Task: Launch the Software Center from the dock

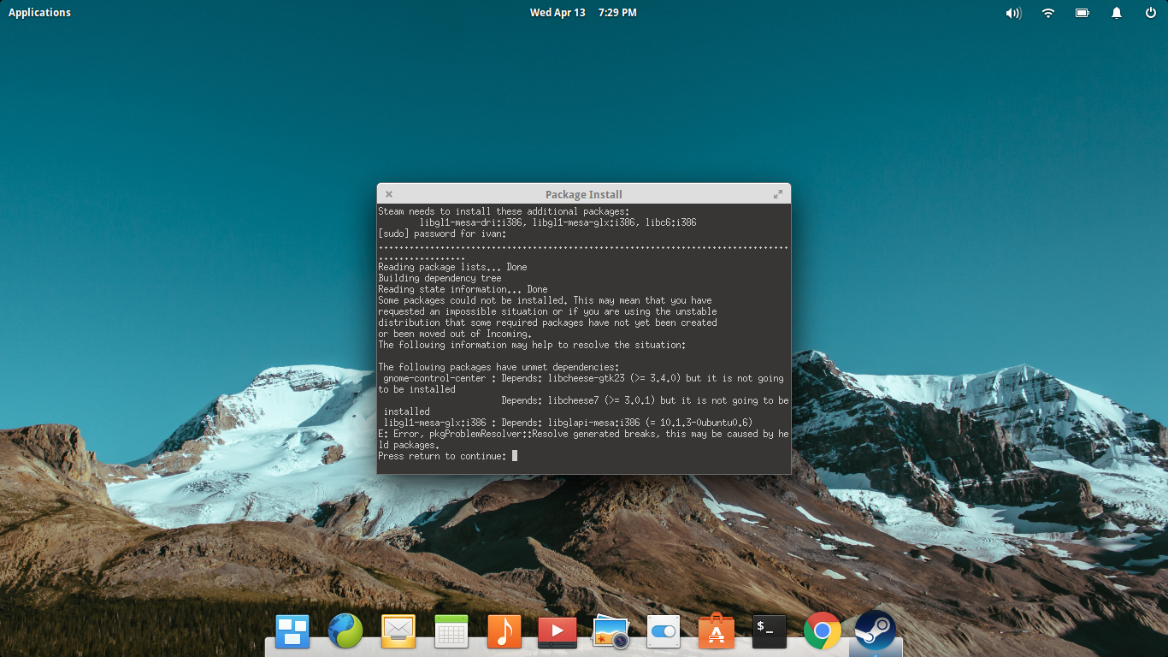Action: coord(717,631)
